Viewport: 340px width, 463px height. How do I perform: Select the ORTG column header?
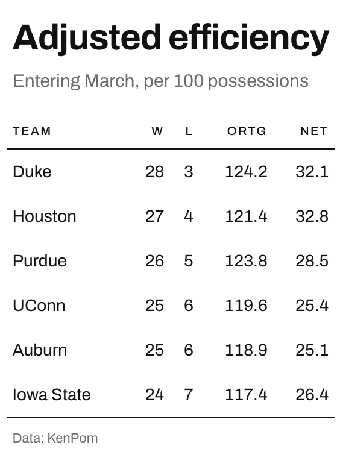pyautogui.click(x=247, y=131)
